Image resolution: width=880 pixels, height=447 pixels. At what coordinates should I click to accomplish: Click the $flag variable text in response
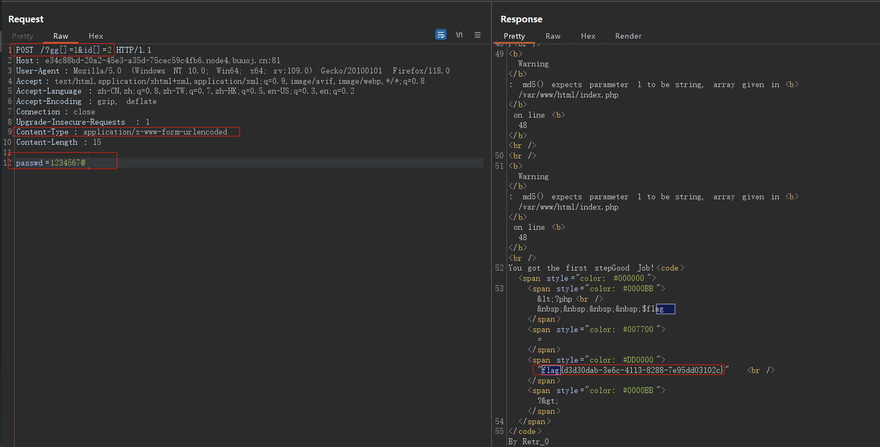pyautogui.click(x=652, y=309)
